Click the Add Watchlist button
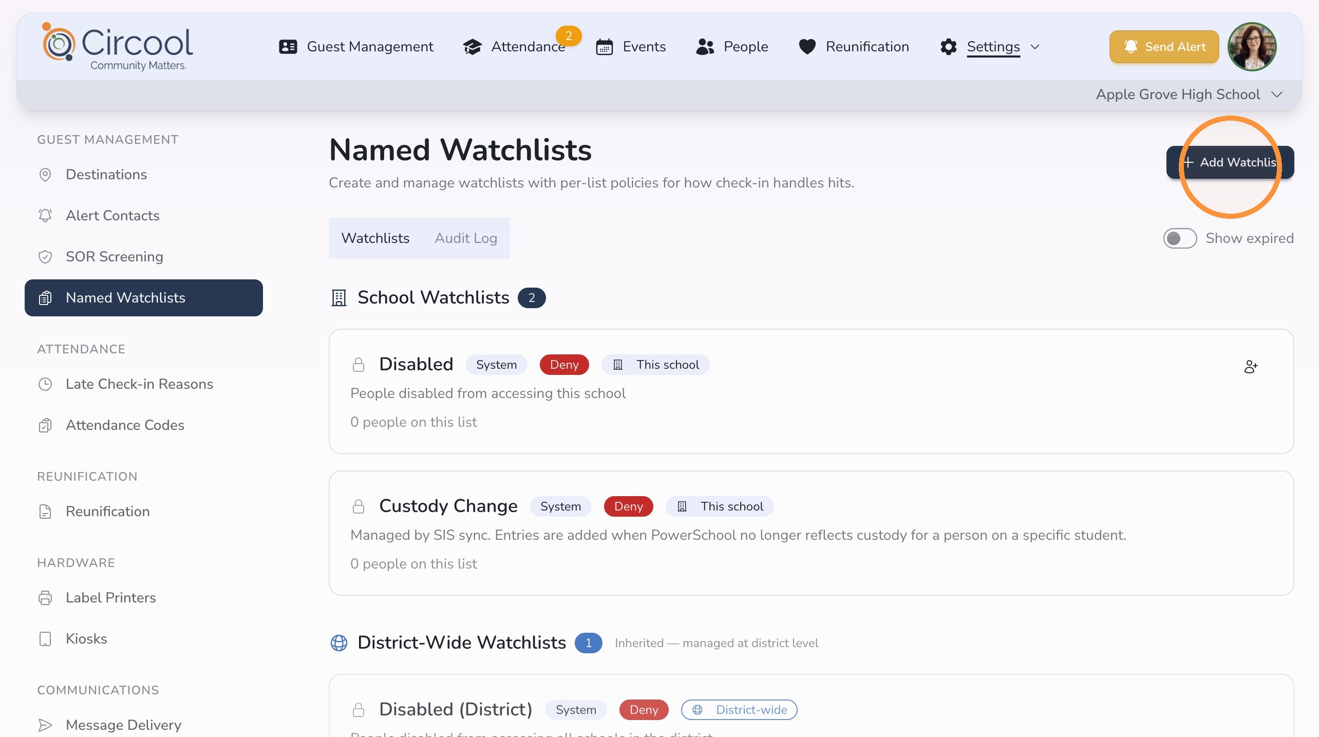Image resolution: width=1319 pixels, height=737 pixels. 1230,162
